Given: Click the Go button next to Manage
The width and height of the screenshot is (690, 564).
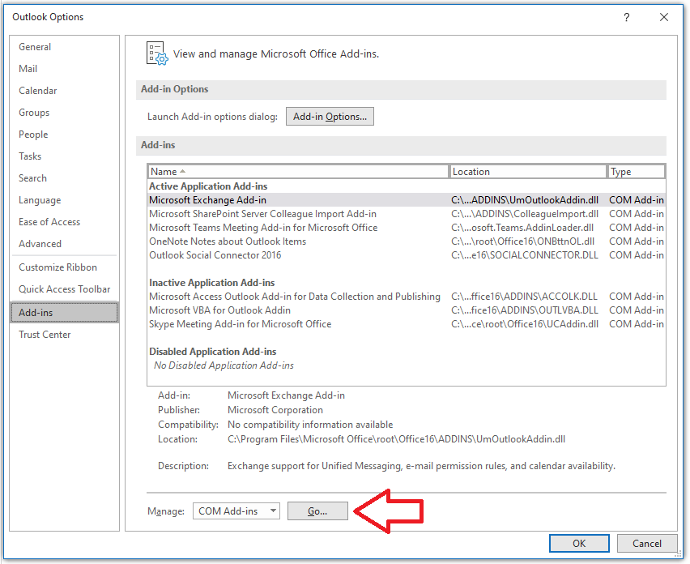Looking at the screenshot, I should tap(317, 511).
